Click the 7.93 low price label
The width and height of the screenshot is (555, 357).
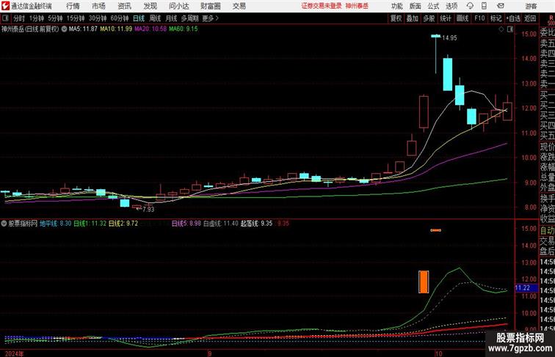pyautogui.click(x=148, y=209)
